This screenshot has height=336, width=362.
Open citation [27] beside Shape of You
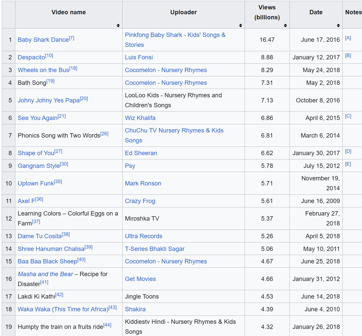click(58, 151)
